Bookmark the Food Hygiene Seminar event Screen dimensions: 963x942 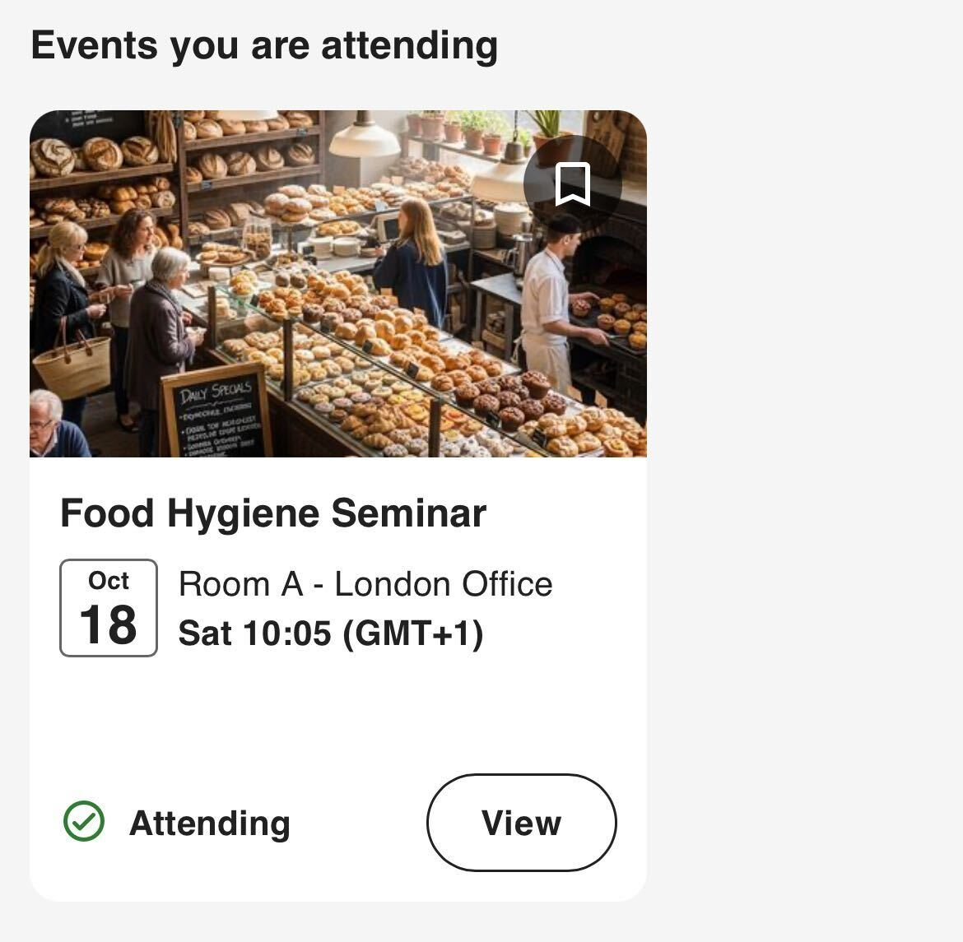572,183
